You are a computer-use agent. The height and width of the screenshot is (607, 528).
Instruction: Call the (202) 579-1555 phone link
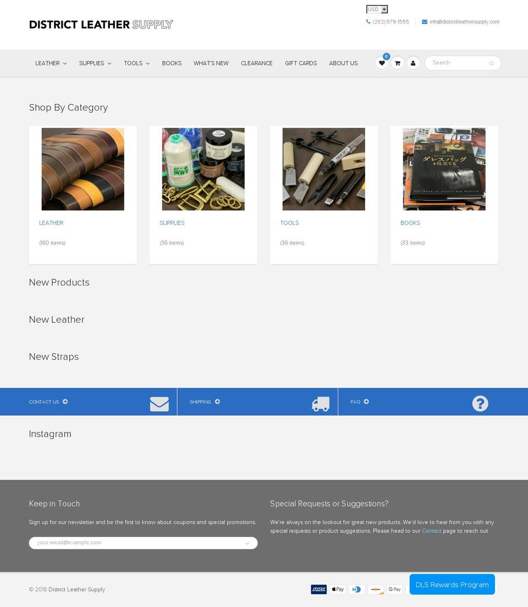click(391, 21)
